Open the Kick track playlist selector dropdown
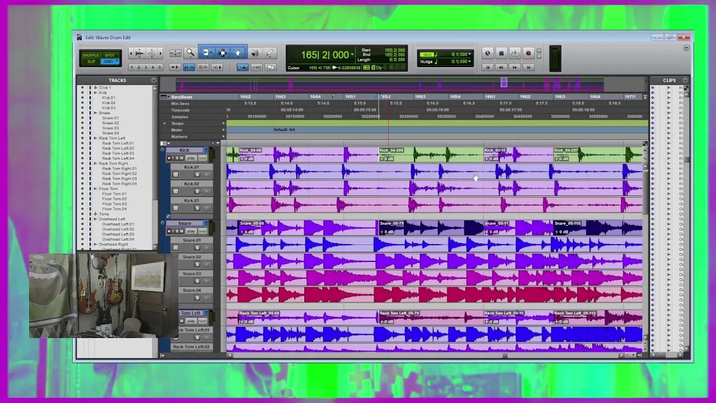The width and height of the screenshot is (716, 403). point(206,150)
